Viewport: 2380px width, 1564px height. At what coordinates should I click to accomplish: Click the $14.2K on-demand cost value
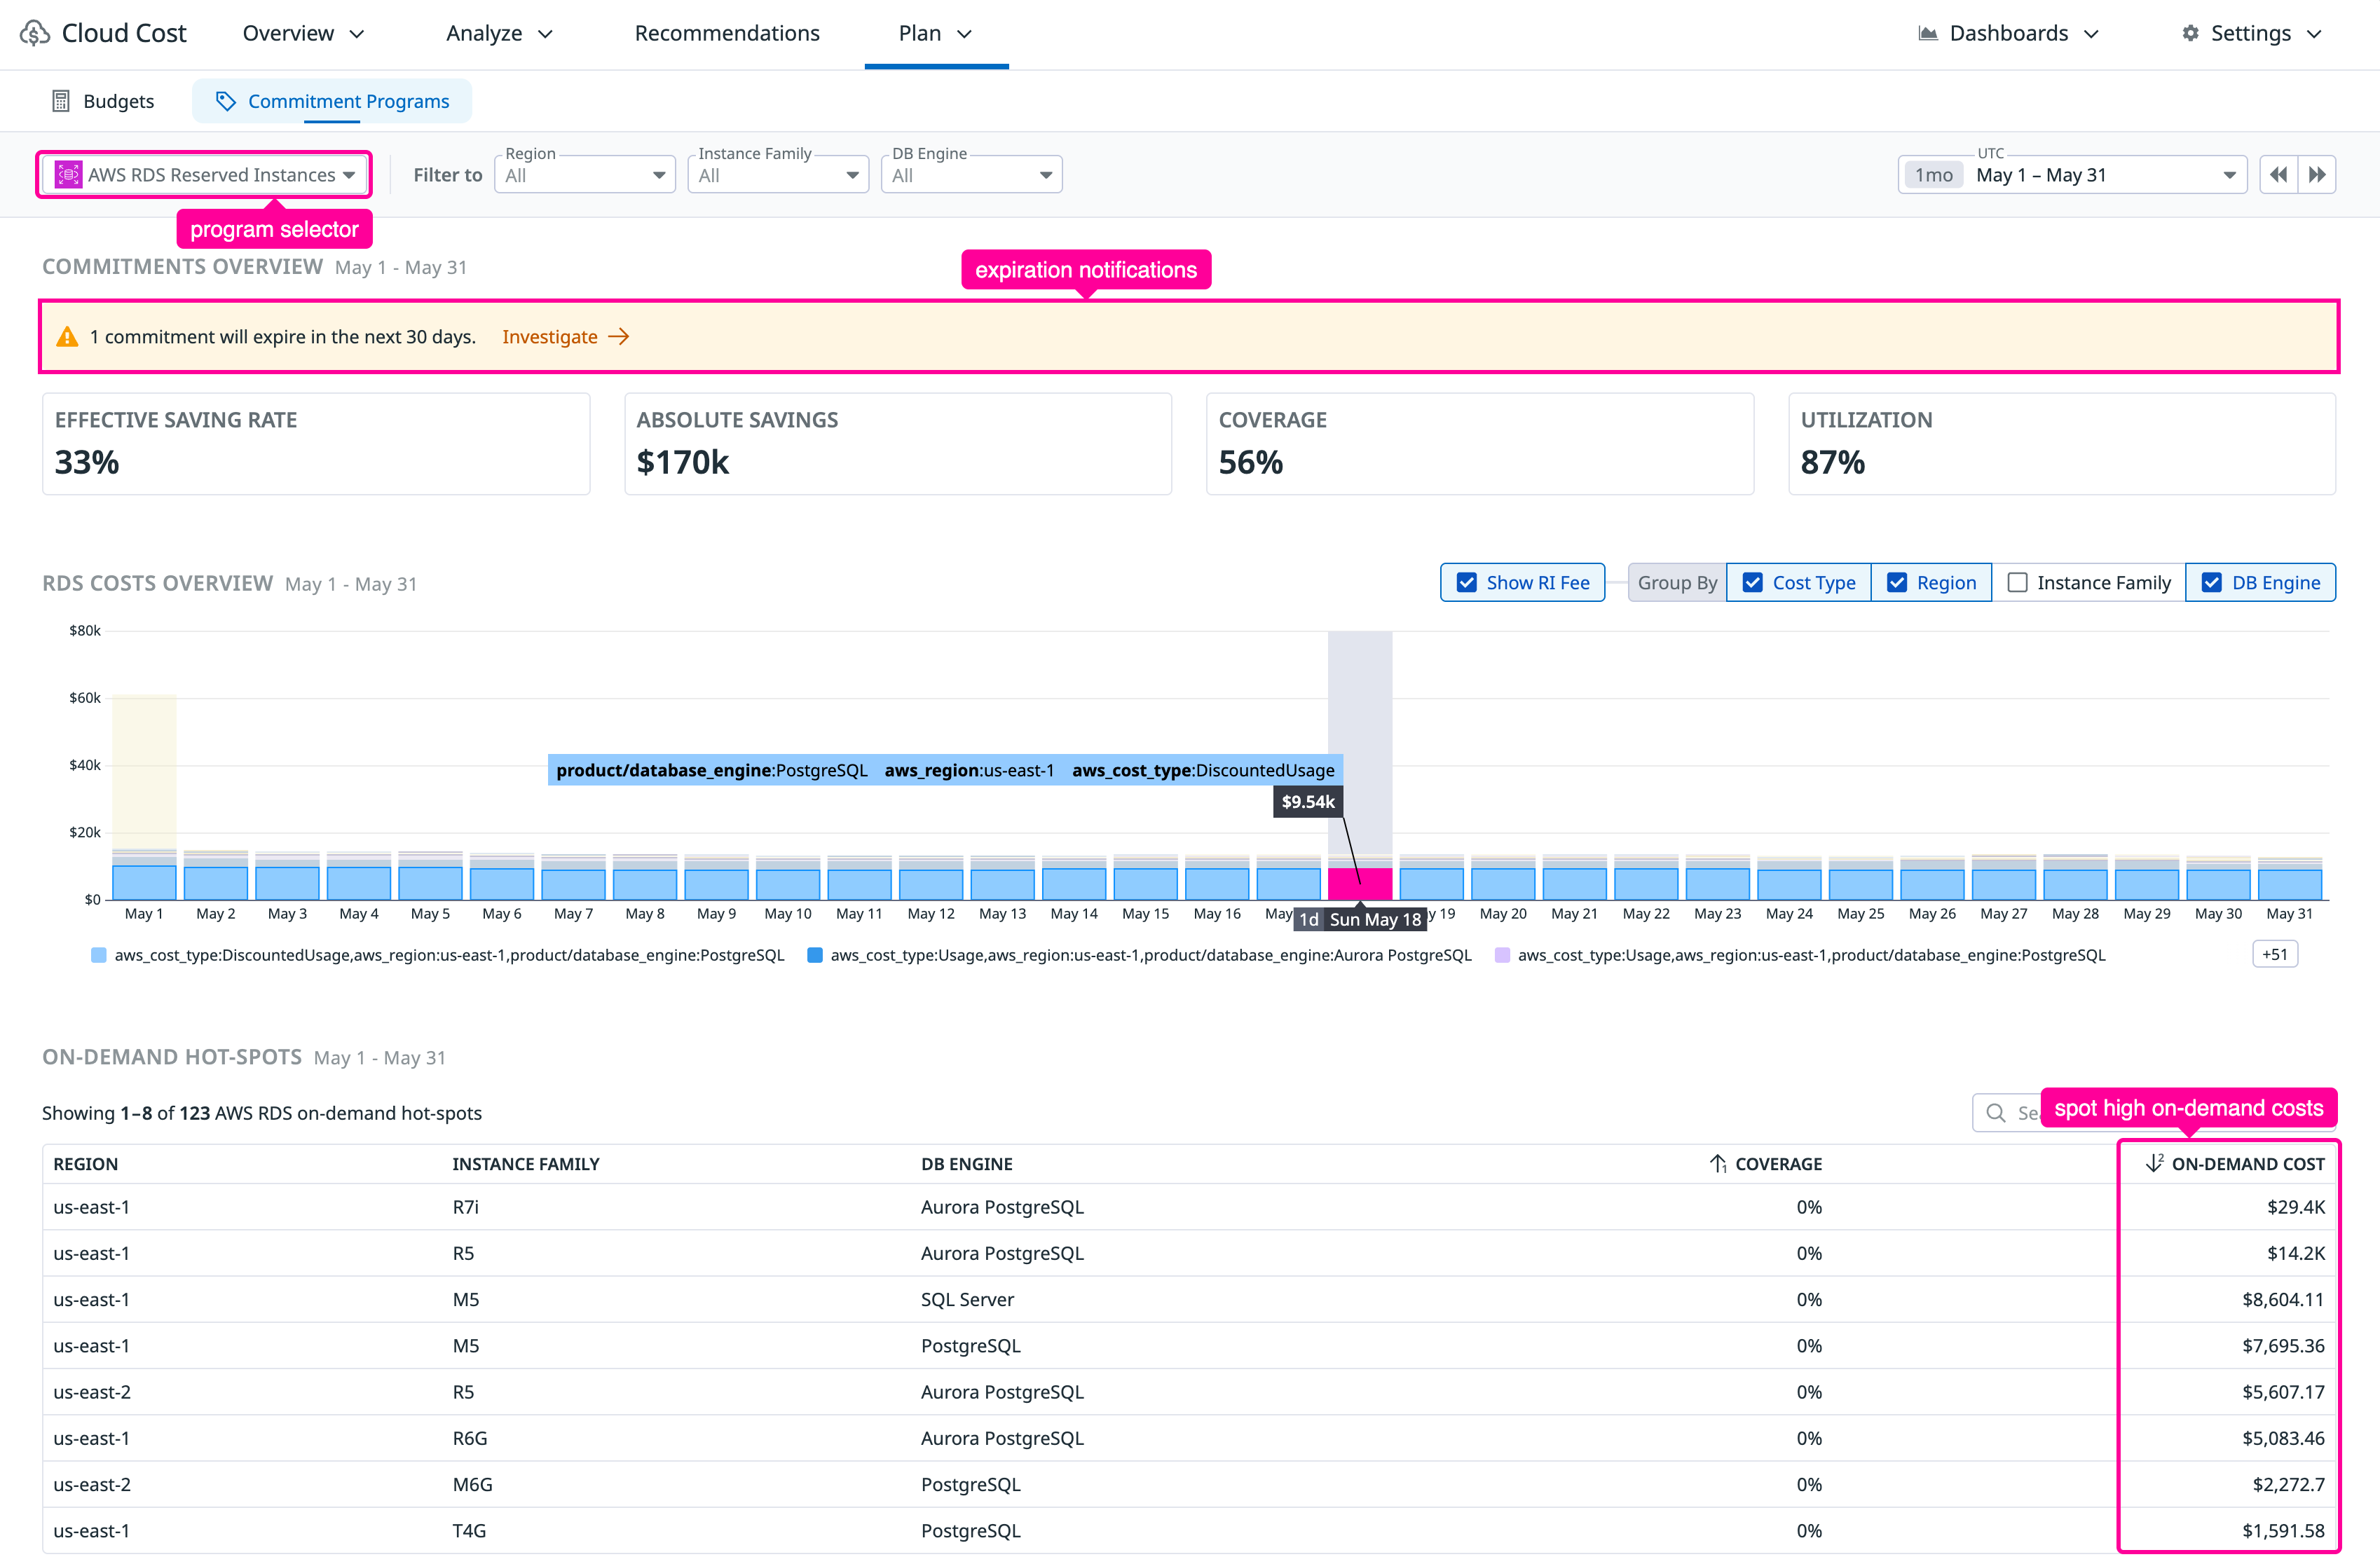coord(2296,1253)
